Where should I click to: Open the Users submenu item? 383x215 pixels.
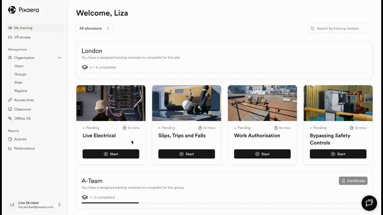pos(19,66)
